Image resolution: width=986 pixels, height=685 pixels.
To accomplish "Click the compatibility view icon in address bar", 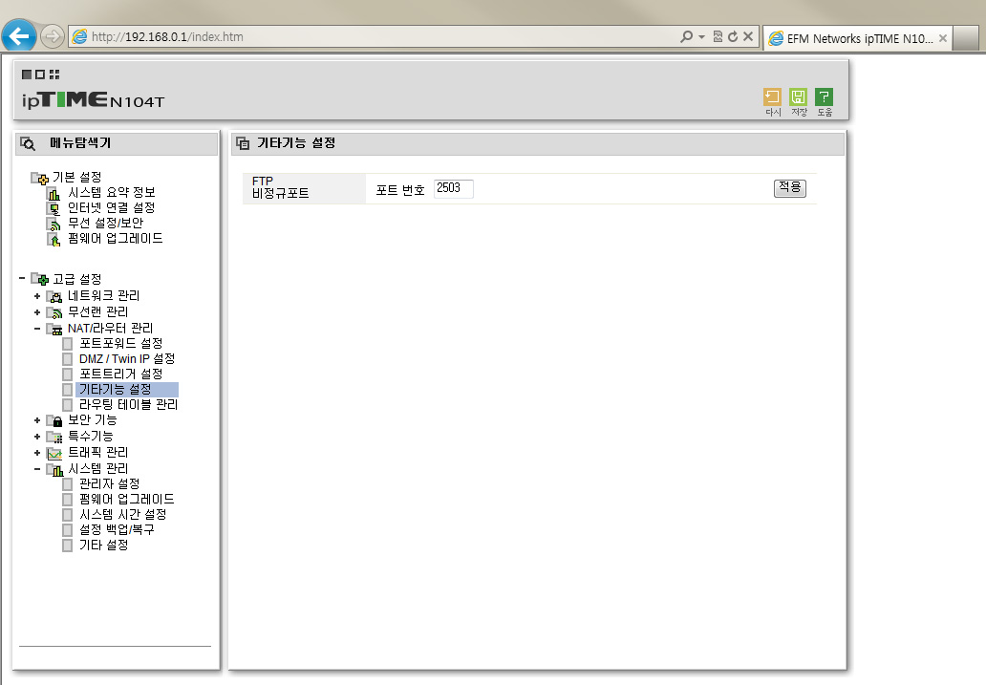I will pos(718,36).
